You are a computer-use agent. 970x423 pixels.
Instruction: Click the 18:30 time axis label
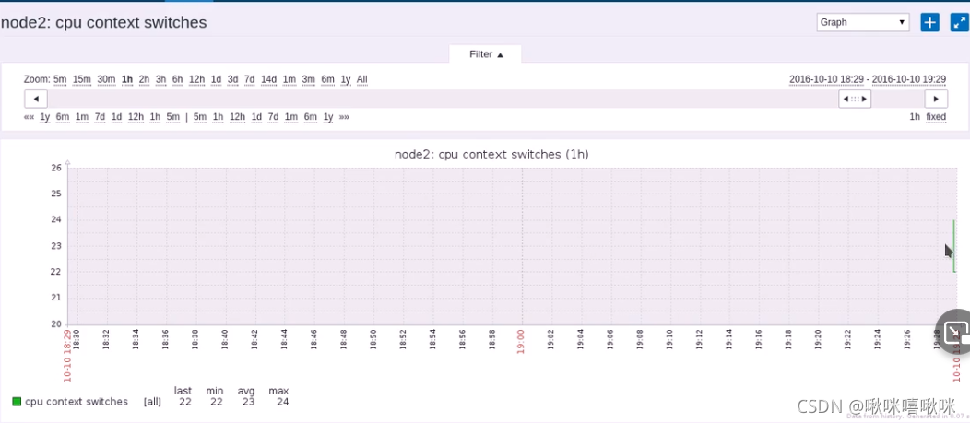[77, 339]
